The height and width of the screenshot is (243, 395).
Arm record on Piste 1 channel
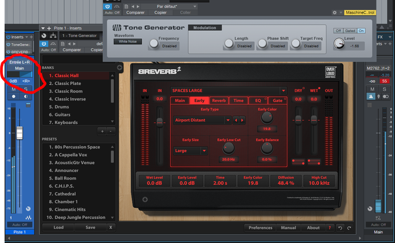click(14, 96)
